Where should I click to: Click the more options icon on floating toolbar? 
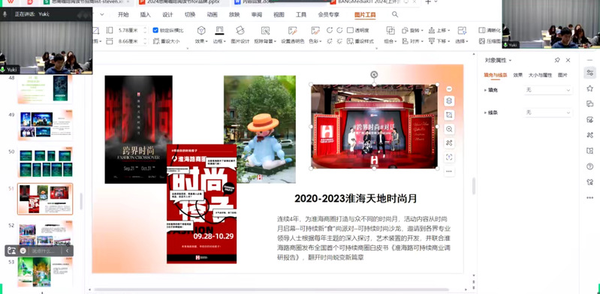pyautogui.click(x=449, y=171)
